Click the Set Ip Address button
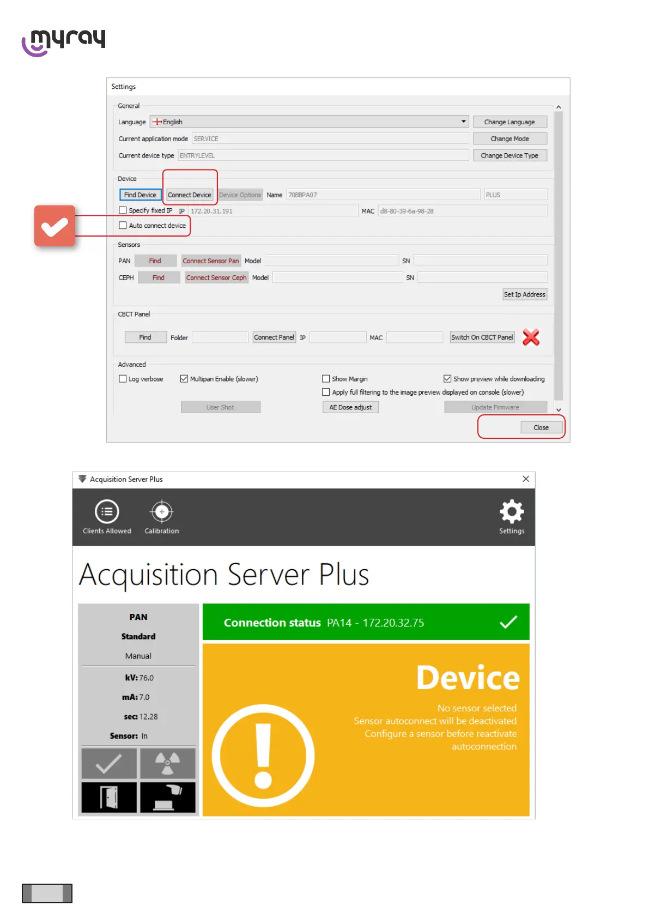649x918 pixels. (524, 294)
